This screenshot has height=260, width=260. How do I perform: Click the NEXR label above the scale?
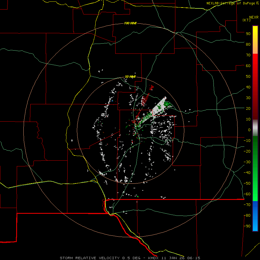tap(254, 17)
